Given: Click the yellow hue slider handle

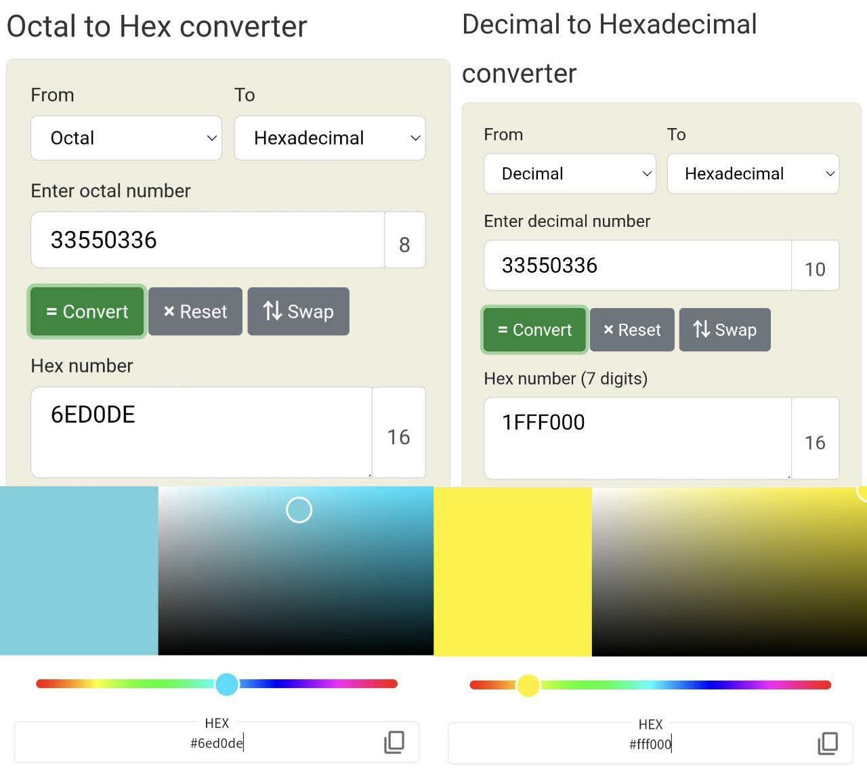Looking at the screenshot, I should tap(528, 685).
